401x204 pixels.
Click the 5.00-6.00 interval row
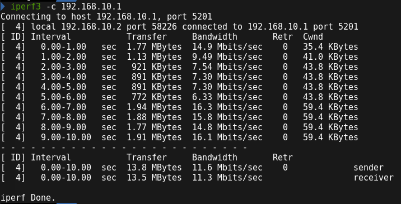pos(179,97)
